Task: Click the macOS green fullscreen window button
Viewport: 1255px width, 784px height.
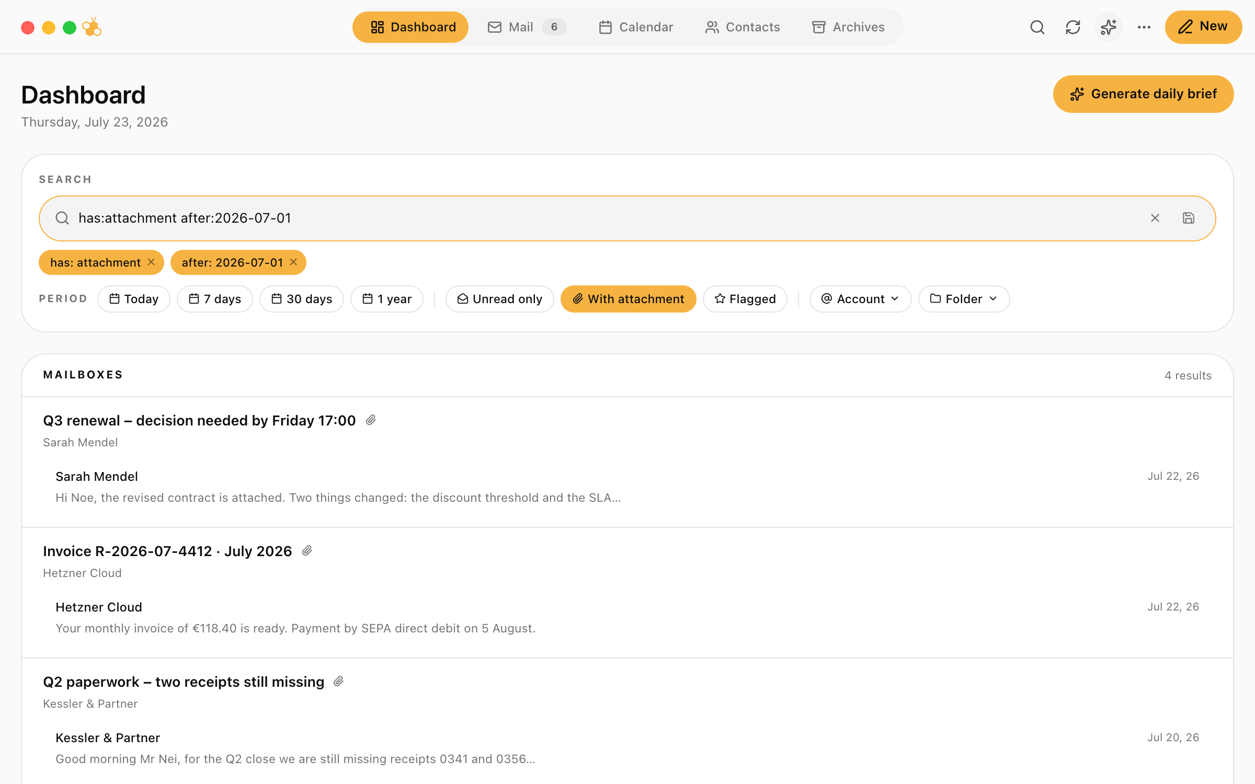Action: coord(70,27)
